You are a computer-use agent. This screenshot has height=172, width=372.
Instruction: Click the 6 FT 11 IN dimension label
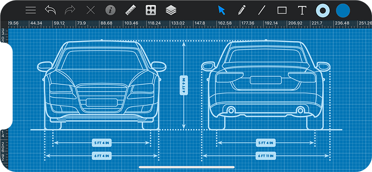[266, 156]
